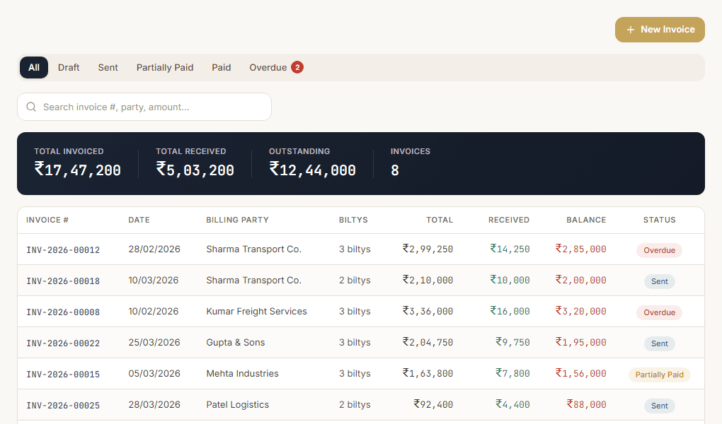Filter by the Paid tab
The image size is (722, 424).
222,68
